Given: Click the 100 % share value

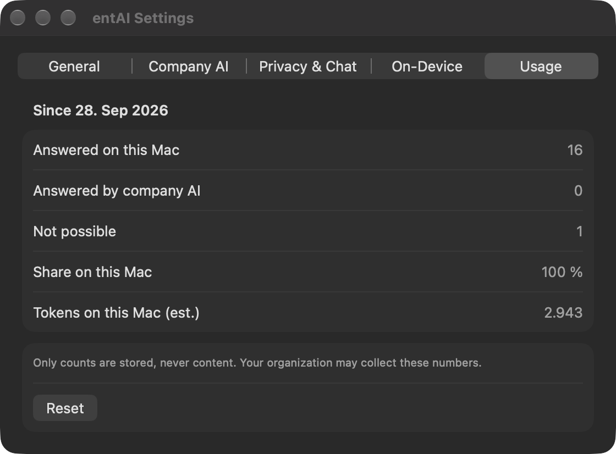Looking at the screenshot, I should pos(562,272).
